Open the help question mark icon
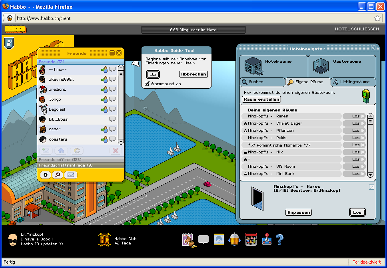 coord(279,239)
